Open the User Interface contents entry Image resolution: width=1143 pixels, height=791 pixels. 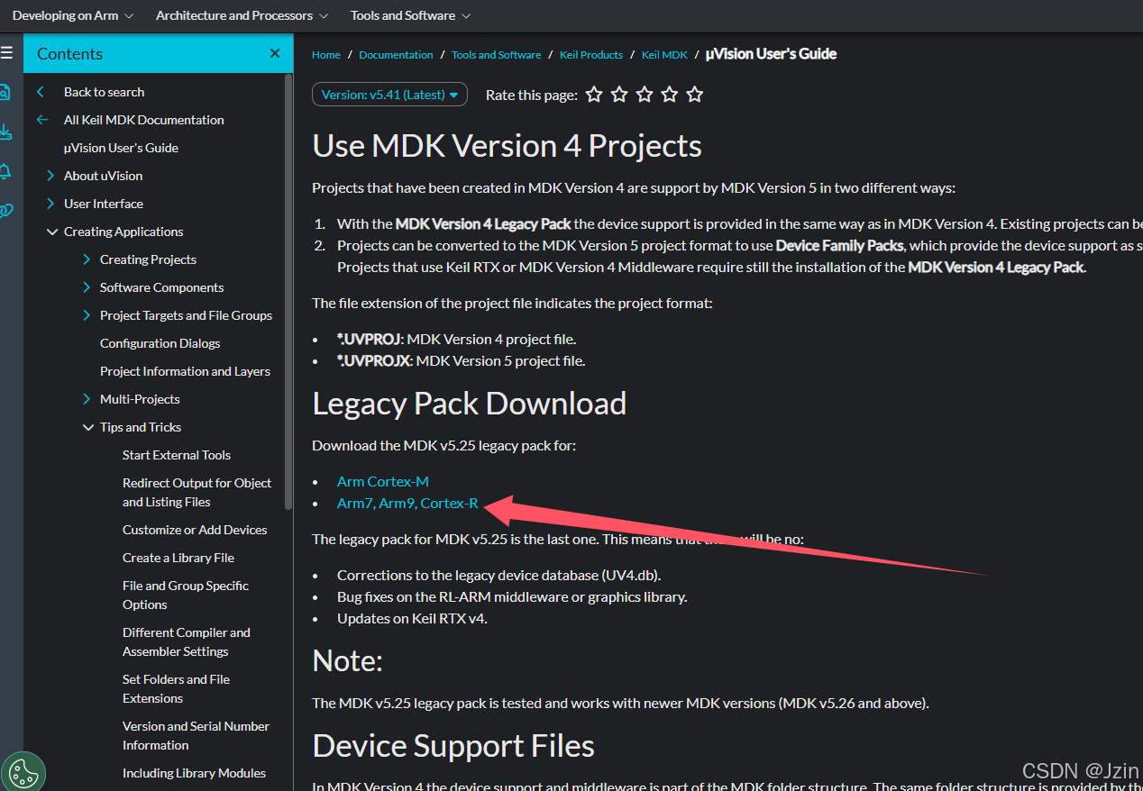[x=104, y=204]
